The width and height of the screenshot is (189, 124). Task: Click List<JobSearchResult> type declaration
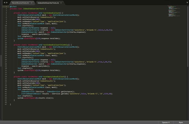point(31,94)
